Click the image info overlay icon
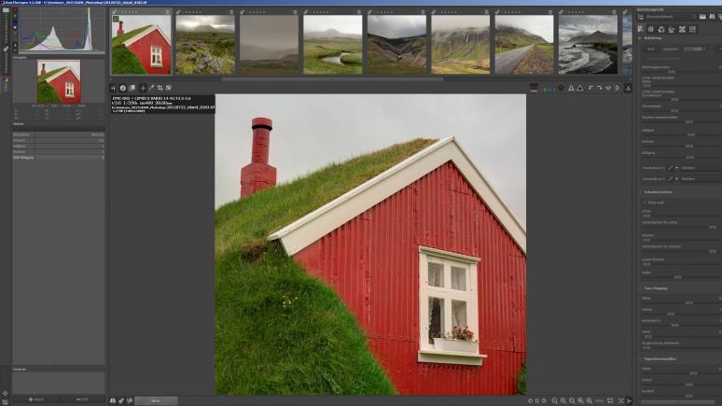 coord(123,88)
